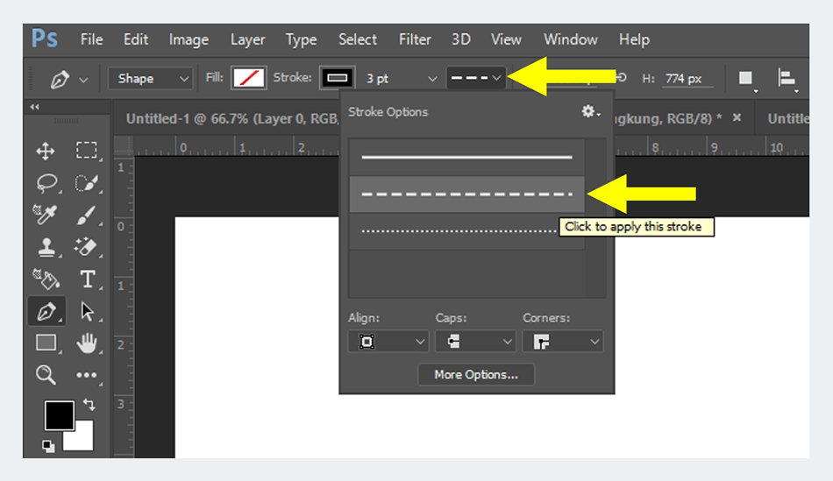Click the More Options... button
Screen dimensions: 833x481
476,375
